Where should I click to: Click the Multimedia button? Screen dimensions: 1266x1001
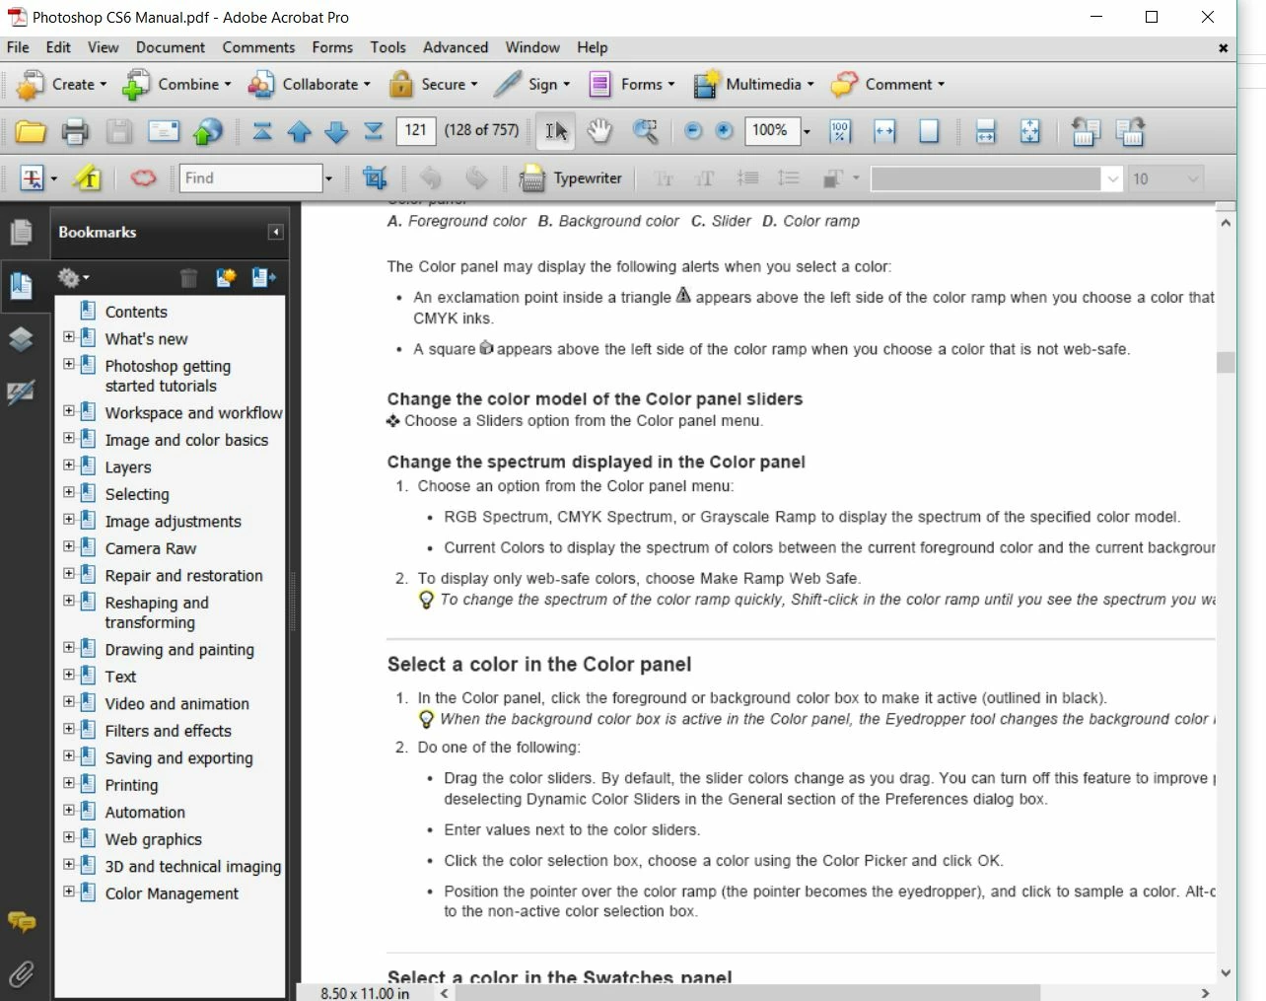[754, 85]
